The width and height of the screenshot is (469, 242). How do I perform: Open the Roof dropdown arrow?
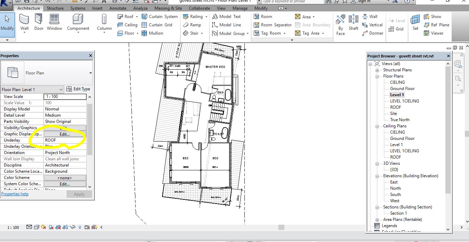(x=136, y=16)
